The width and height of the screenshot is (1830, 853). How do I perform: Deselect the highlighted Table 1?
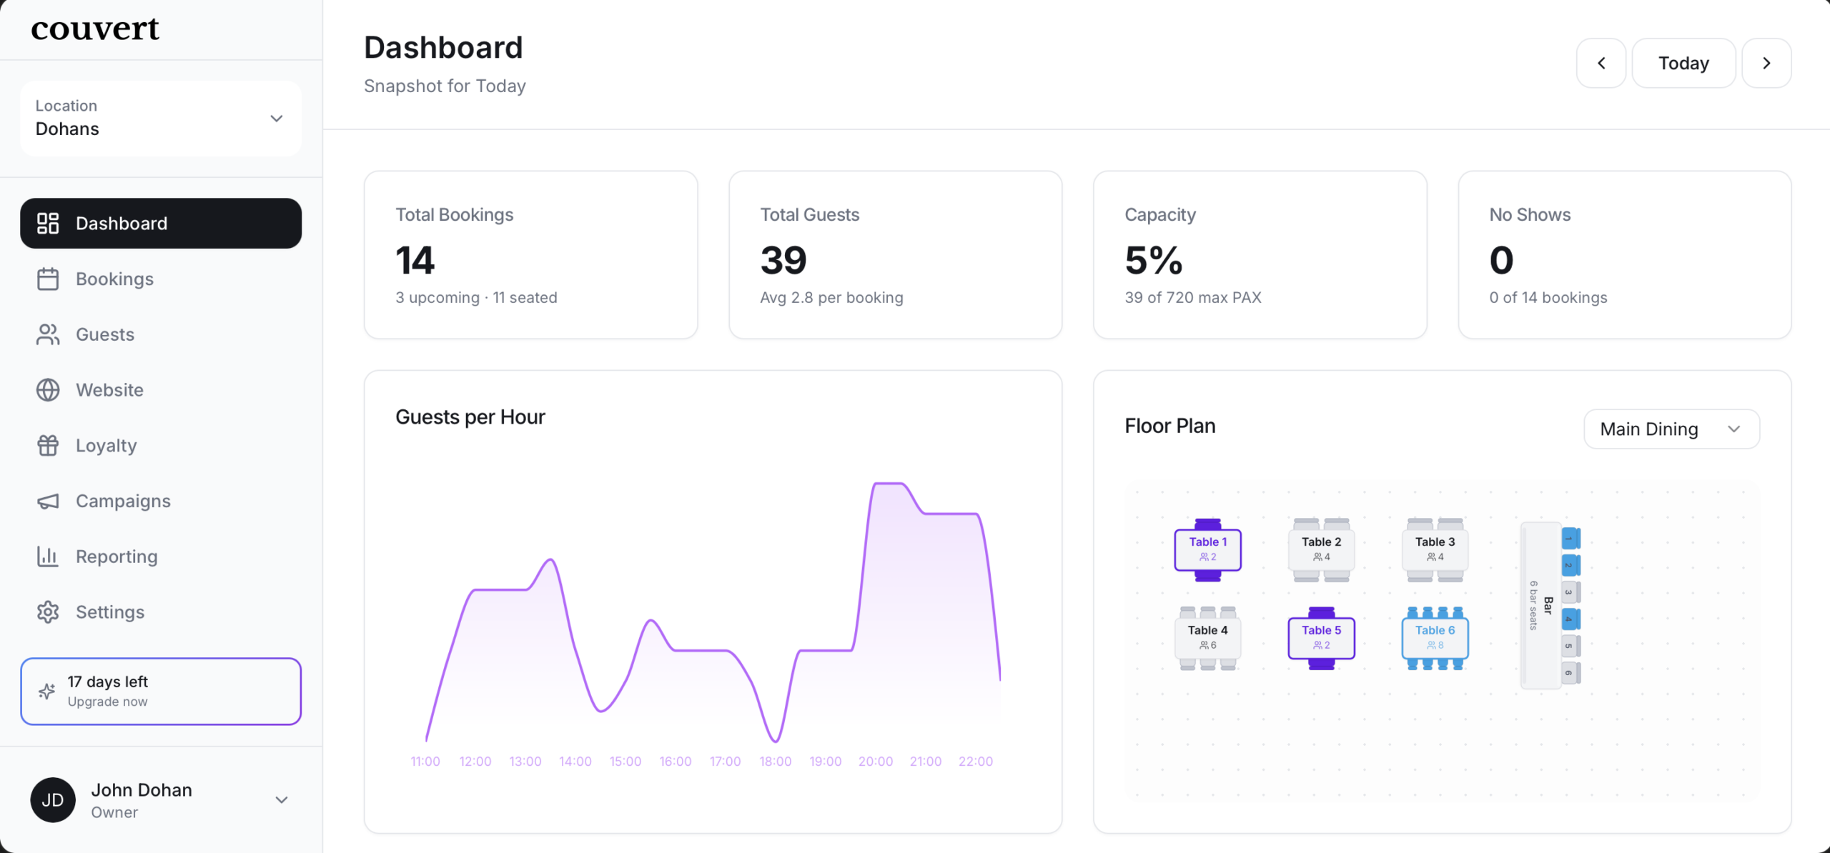(1207, 549)
